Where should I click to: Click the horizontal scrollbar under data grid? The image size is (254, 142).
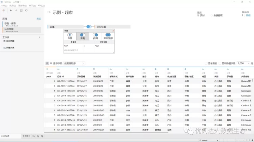click(x=106, y=132)
